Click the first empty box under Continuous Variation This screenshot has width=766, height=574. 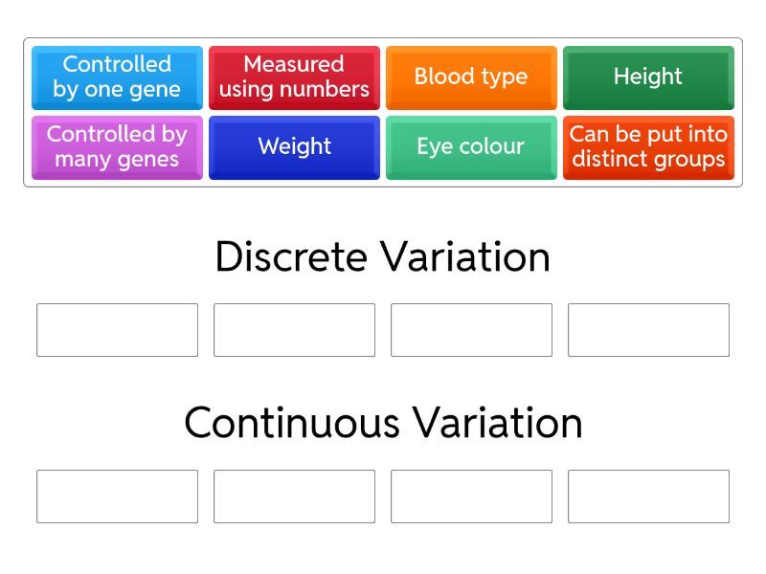point(117,497)
